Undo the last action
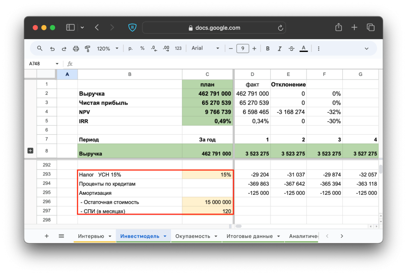 tap(52, 48)
